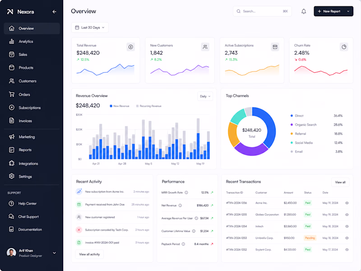The width and height of the screenshot is (361, 271).
Task: View Umbrella Corp. transaction eye icon
Action: 347,238
